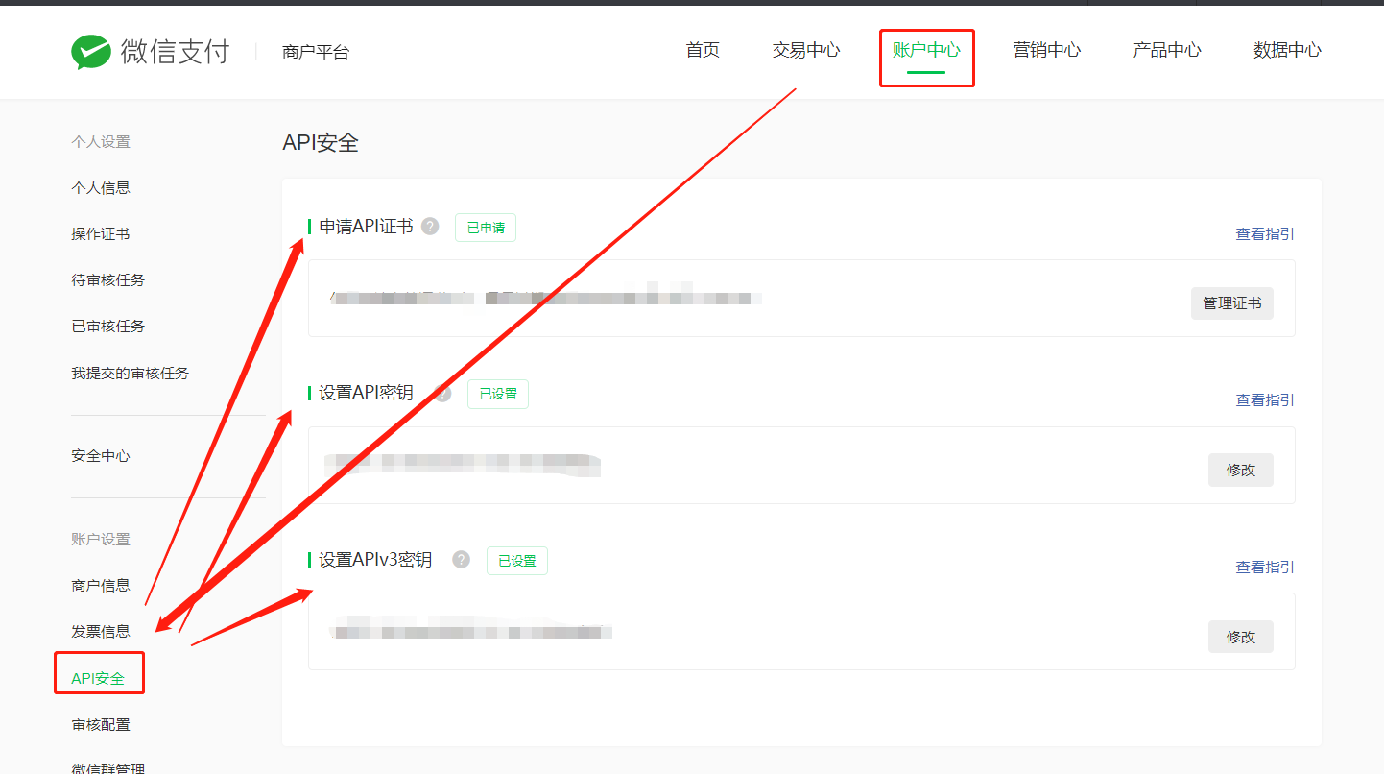
Task: Click the 已设置 badge beside 设置API密钥
Action: tap(497, 393)
